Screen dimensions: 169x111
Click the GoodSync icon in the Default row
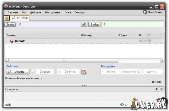pyautogui.click(x=12, y=41)
